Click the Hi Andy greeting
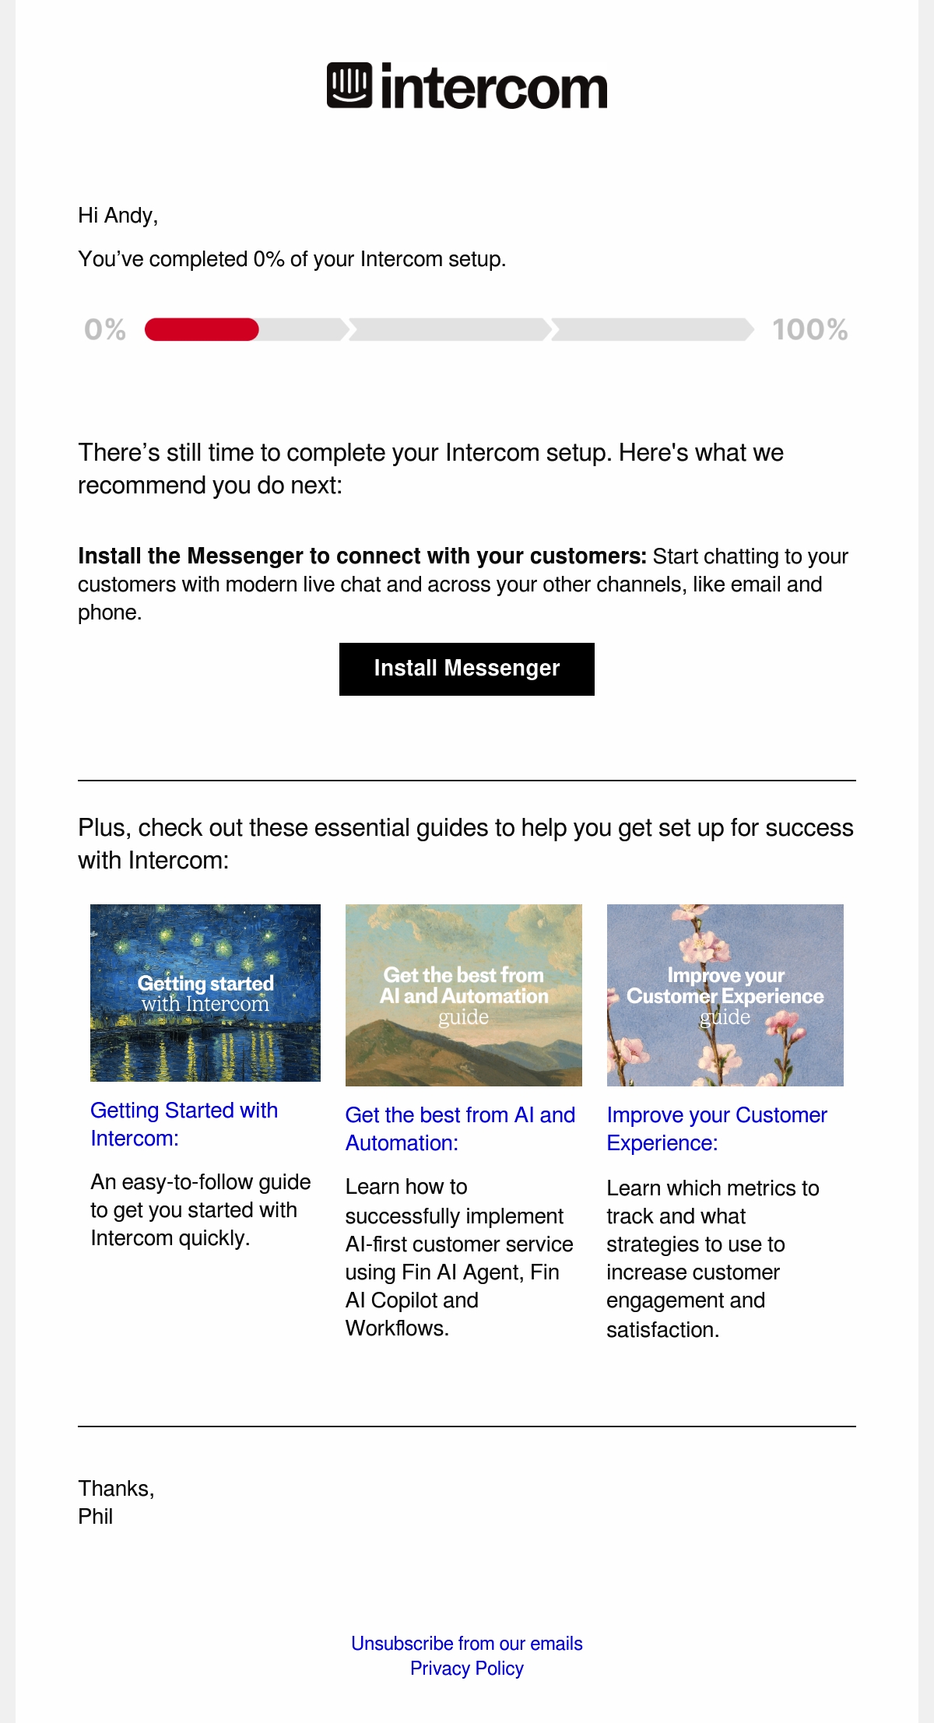934x1723 pixels. 118,216
